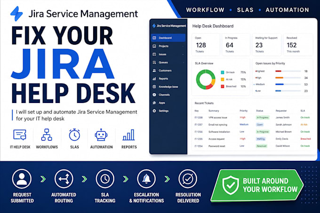Click the SLAs stopwatch icon

(74, 134)
